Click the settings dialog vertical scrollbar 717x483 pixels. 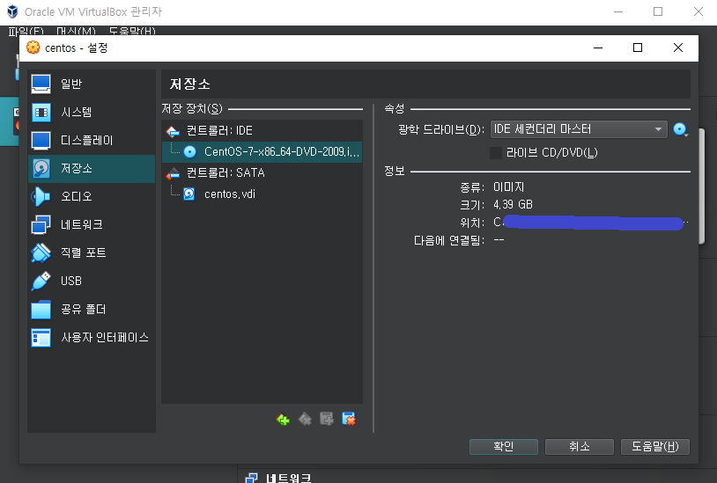pyautogui.click(x=701, y=187)
